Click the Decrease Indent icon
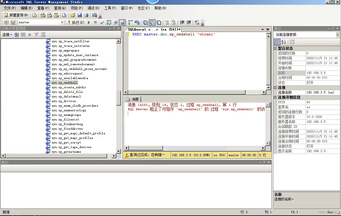341x216 pixels. coord(182,22)
